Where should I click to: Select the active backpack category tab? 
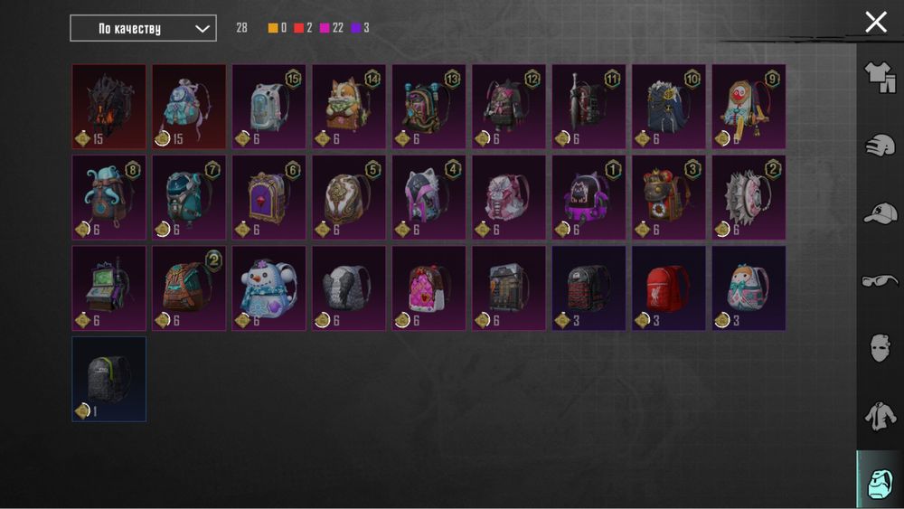pos(880,483)
